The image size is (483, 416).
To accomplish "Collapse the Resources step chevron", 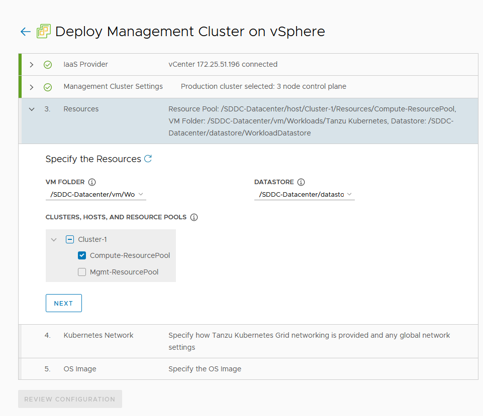I will pyautogui.click(x=32, y=109).
